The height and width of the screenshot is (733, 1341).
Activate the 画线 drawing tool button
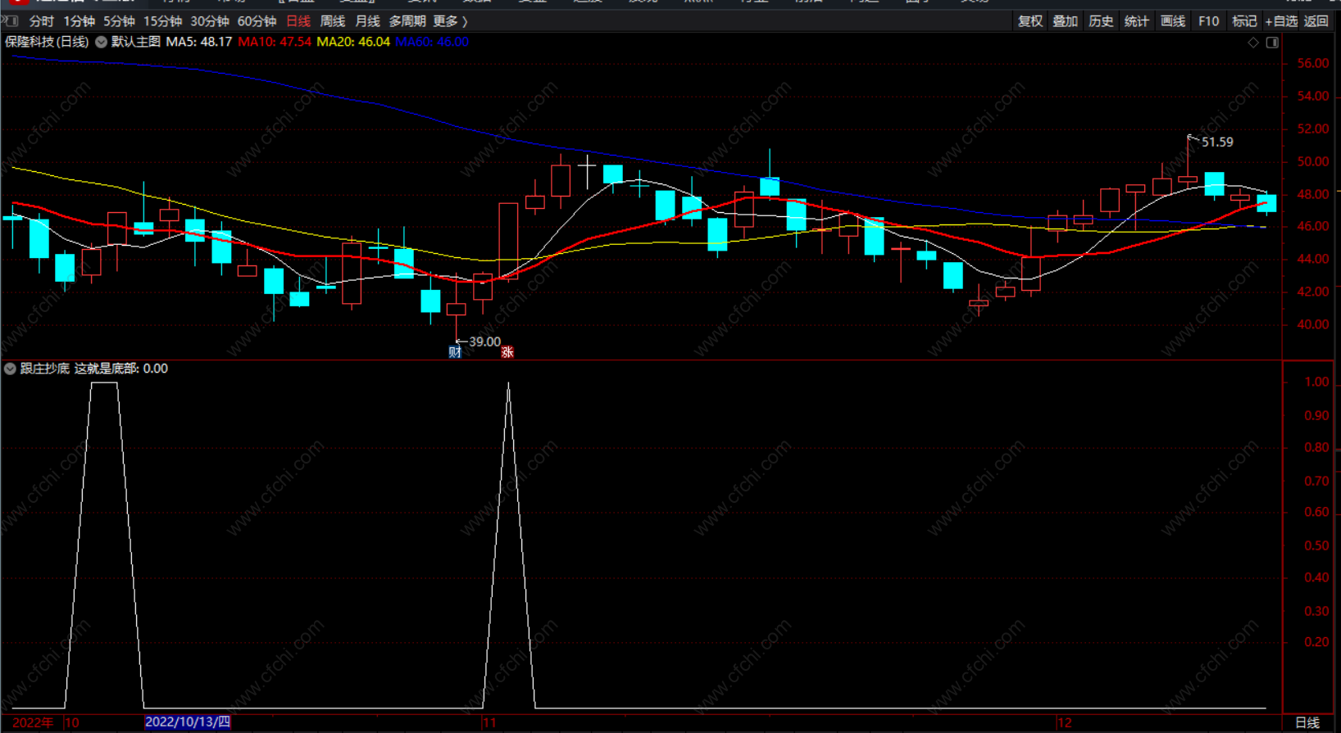(x=1173, y=21)
